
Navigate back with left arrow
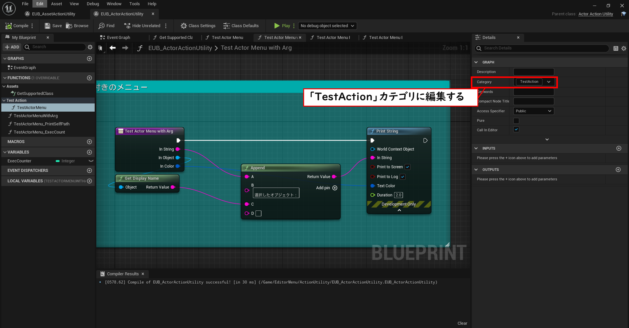coord(113,48)
